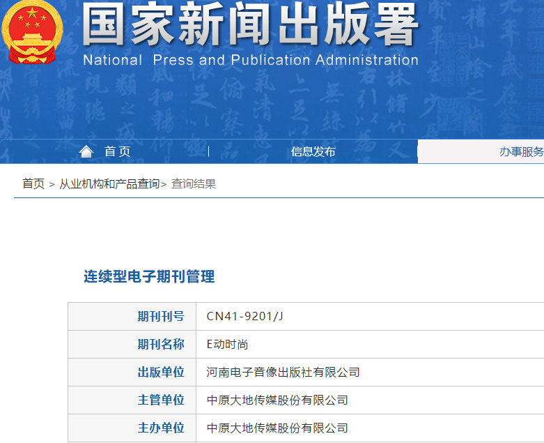Select 中原大地传媒股份有限公司 in 主办单位 row
This screenshot has width=544, height=443.
pos(277,428)
